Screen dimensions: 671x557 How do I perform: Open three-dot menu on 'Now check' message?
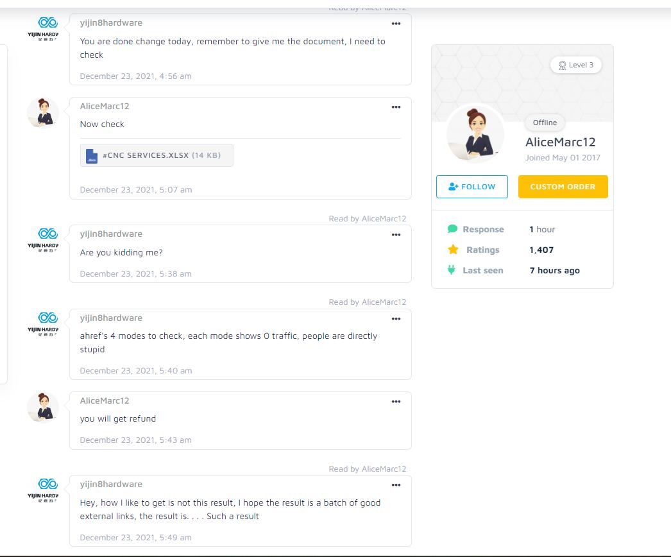396,107
